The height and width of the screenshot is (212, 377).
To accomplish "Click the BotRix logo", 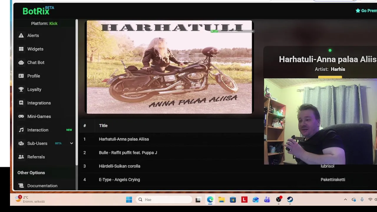I will 38,11.
